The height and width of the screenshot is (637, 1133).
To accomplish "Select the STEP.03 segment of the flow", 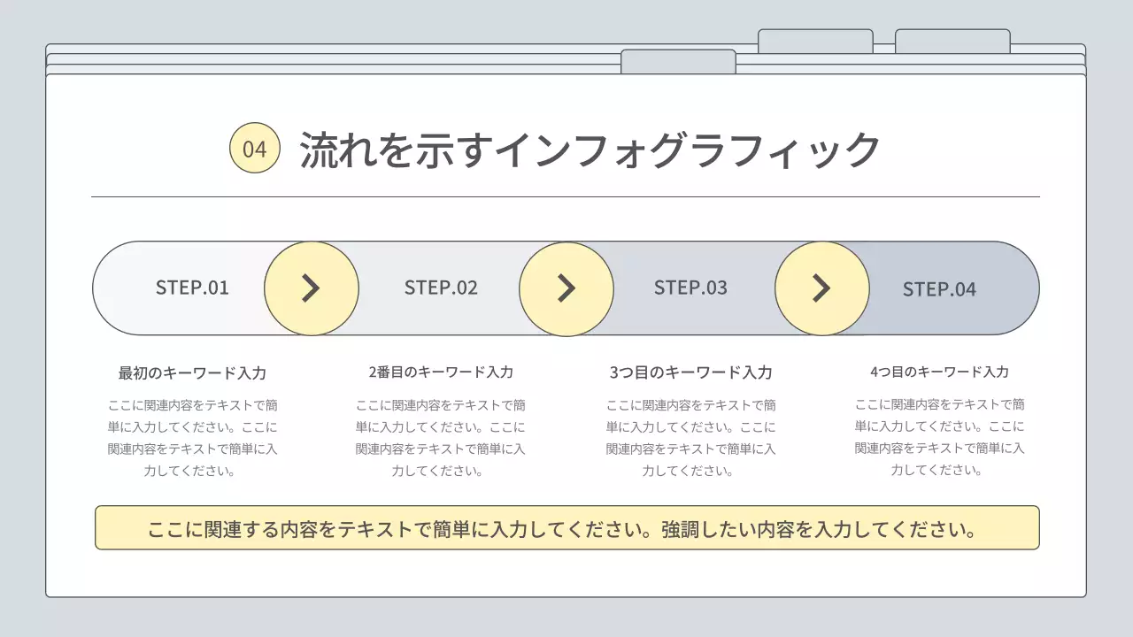I will coord(691,288).
